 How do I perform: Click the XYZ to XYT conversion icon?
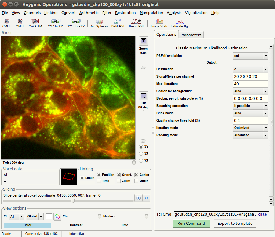pyautogui.click(x=56, y=23)
